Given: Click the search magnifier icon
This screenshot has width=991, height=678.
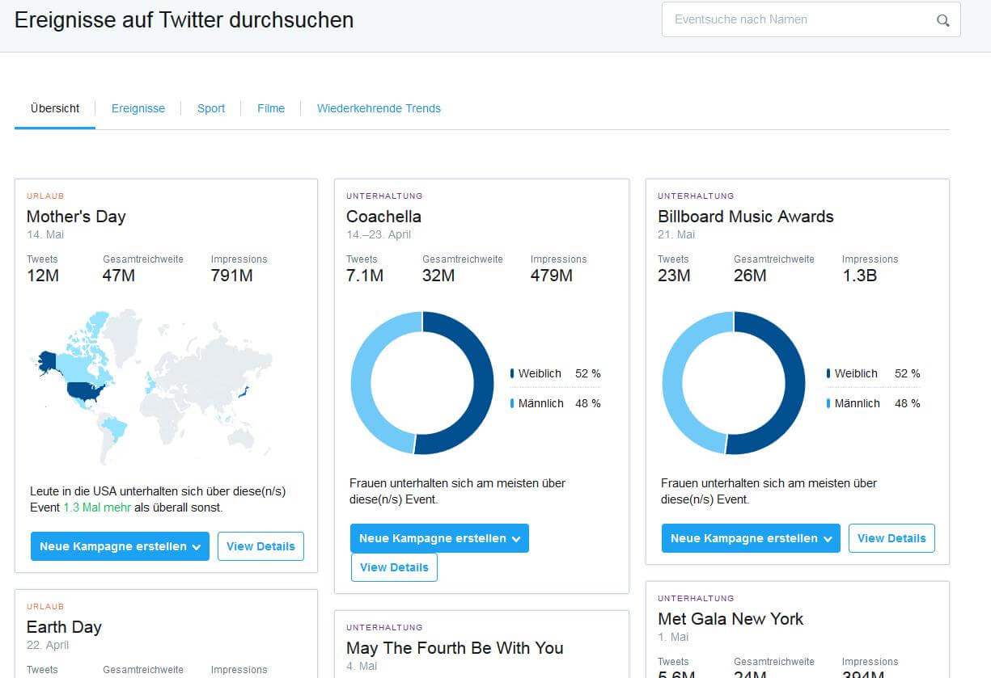Looking at the screenshot, I should click(x=942, y=21).
